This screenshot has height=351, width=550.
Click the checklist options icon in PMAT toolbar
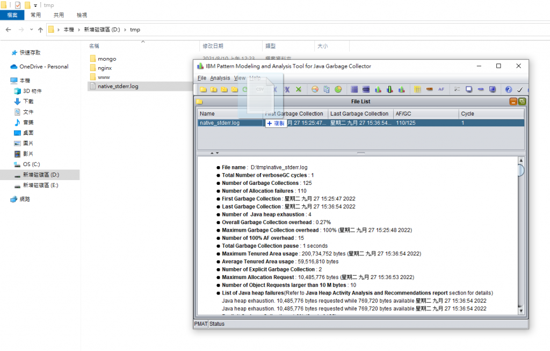(x=457, y=90)
